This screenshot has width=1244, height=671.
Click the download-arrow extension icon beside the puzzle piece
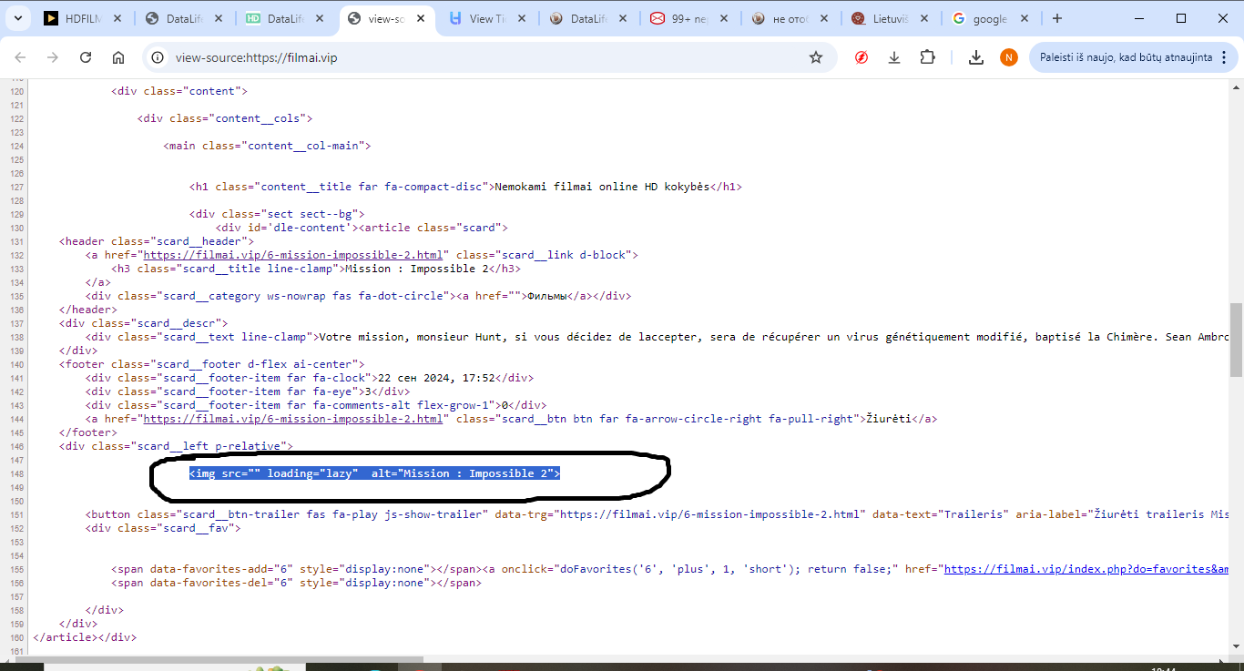tap(894, 57)
